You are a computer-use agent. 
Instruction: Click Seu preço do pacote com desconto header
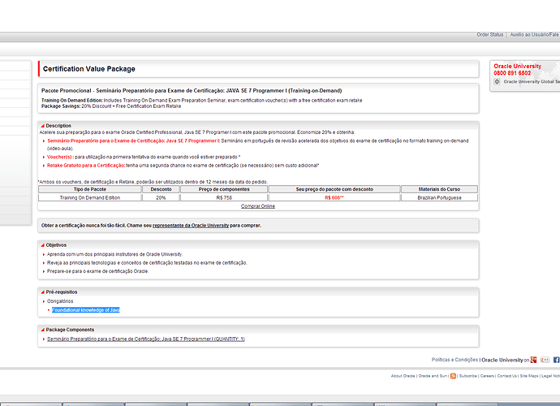point(334,189)
